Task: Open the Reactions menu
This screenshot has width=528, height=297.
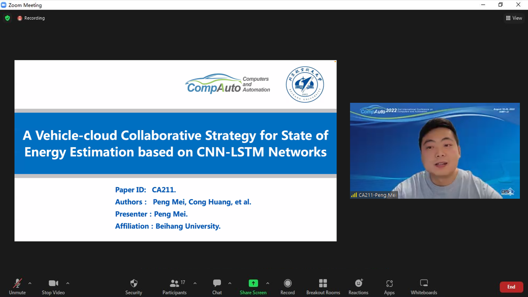Action: point(359,286)
